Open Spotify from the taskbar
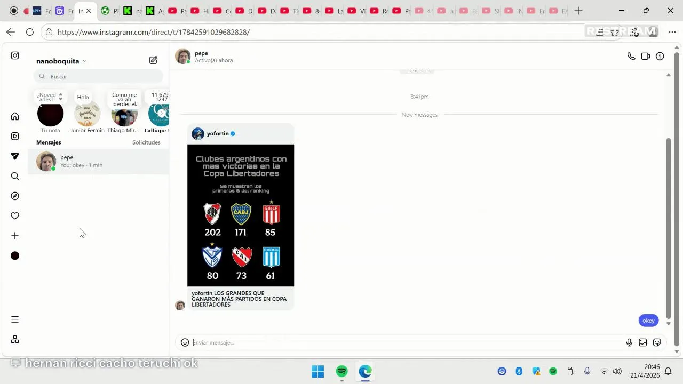 pyautogui.click(x=341, y=371)
